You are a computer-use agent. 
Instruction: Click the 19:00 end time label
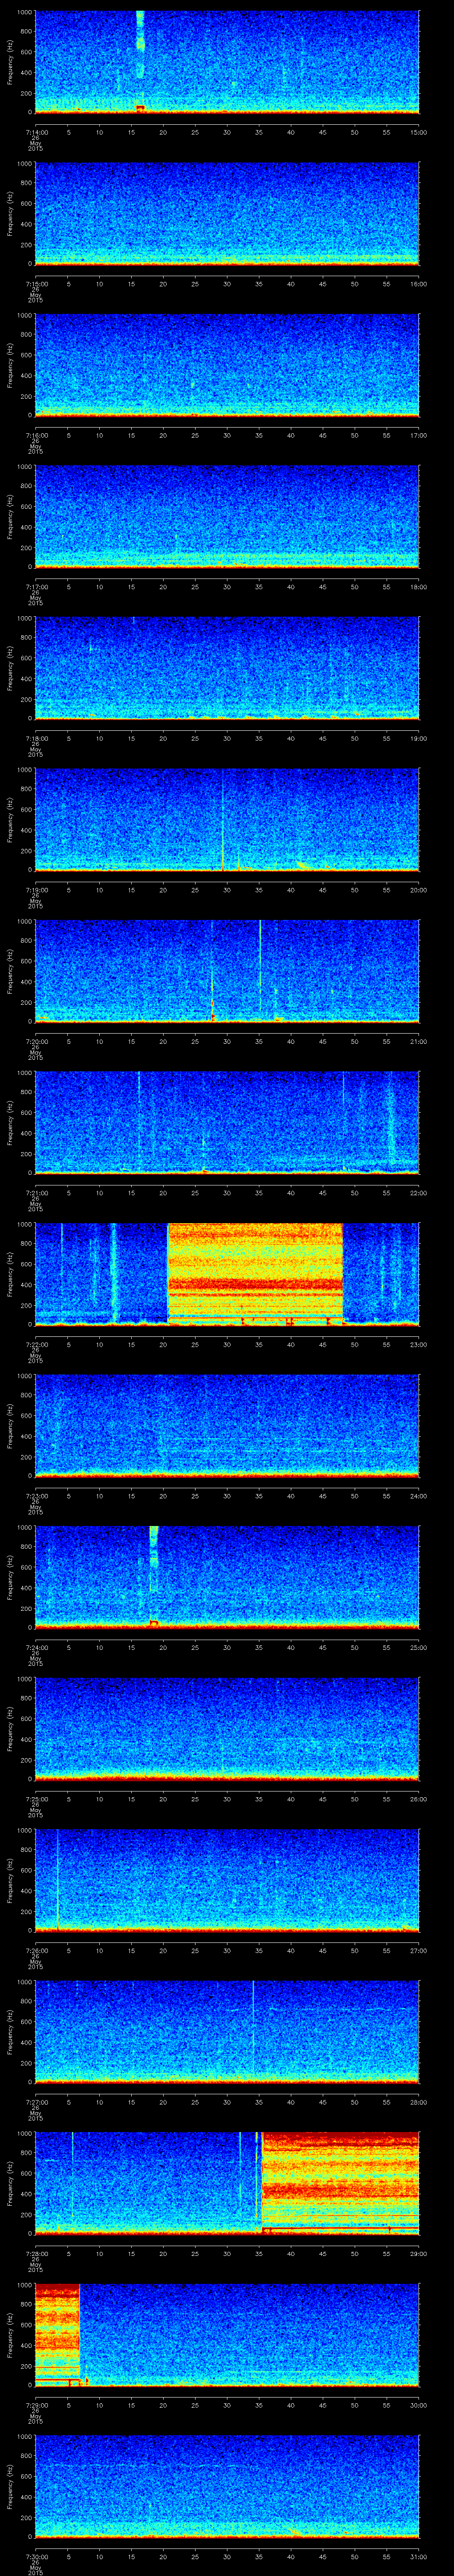[x=419, y=738]
